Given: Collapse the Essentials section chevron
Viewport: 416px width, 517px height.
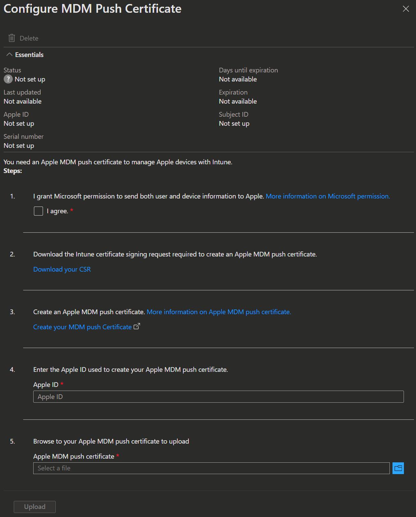Looking at the screenshot, I should (x=9, y=55).
